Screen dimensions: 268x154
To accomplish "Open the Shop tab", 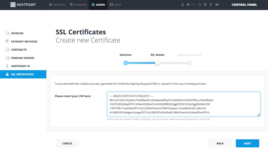I will [116, 5].
